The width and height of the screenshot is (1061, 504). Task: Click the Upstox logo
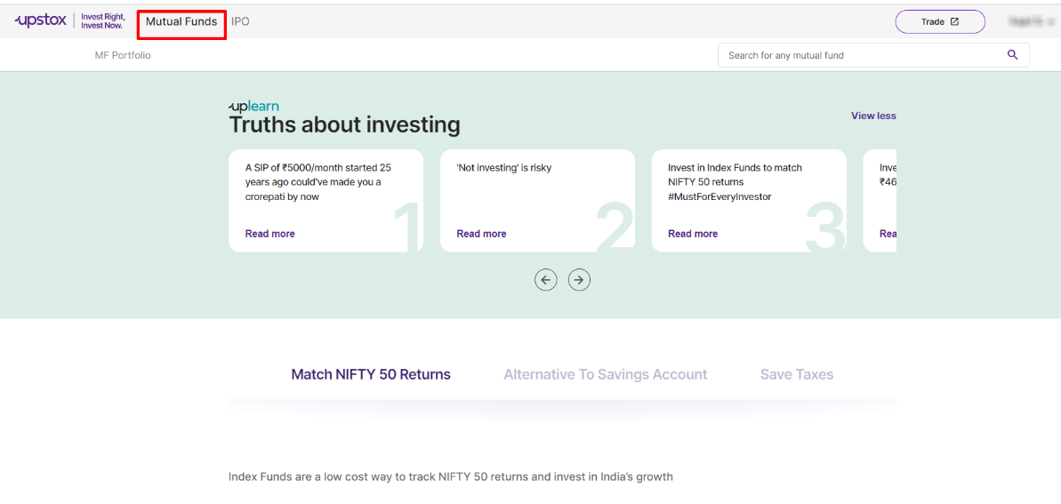click(41, 21)
